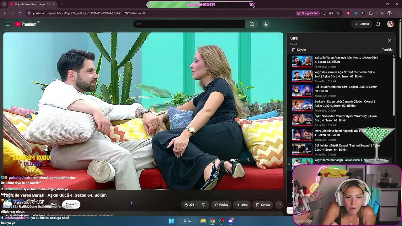Open the black cat-face extension

[363, 13]
